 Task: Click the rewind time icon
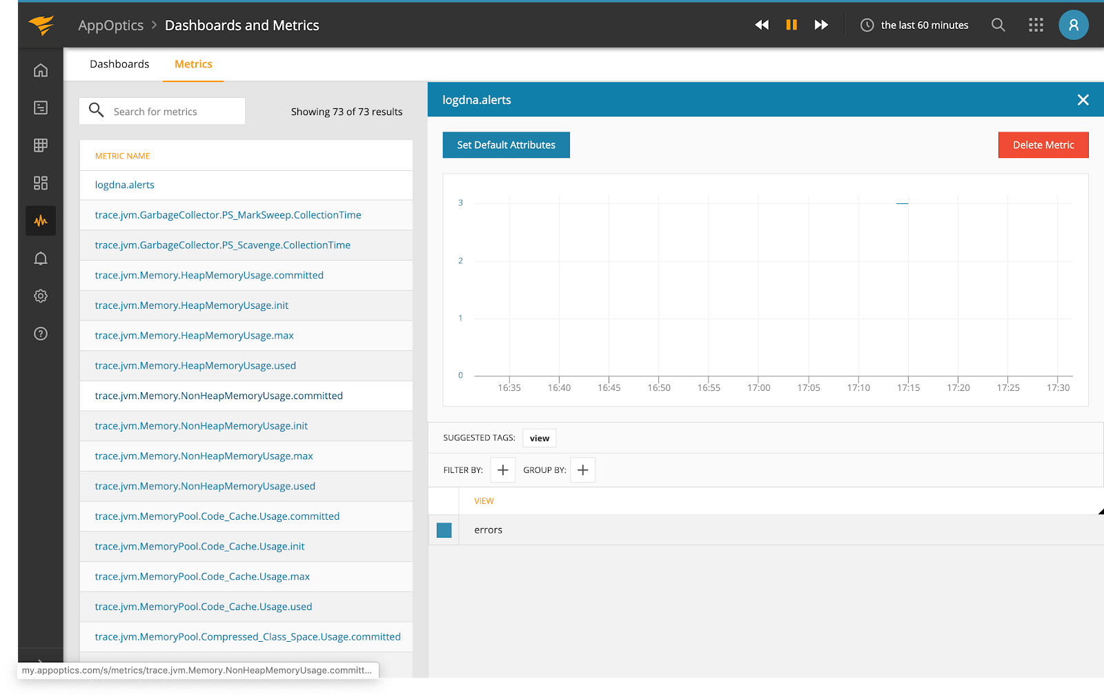pyautogui.click(x=762, y=25)
